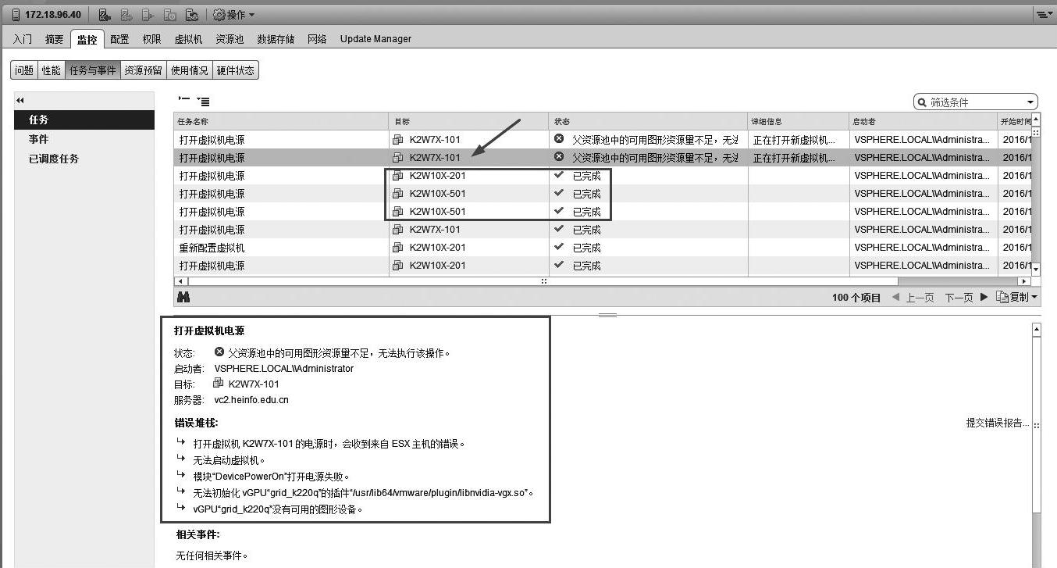Click VSPHERE.LOCAL\Administrator in the details panel
This screenshot has height=568, width=1057.
click(x=284, y=369)
